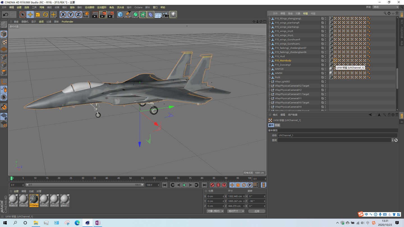Open OneNote from the Windows taskbar
Viewport: 404px width, 227px height.
pyautogui.click(x=98, y=223)
